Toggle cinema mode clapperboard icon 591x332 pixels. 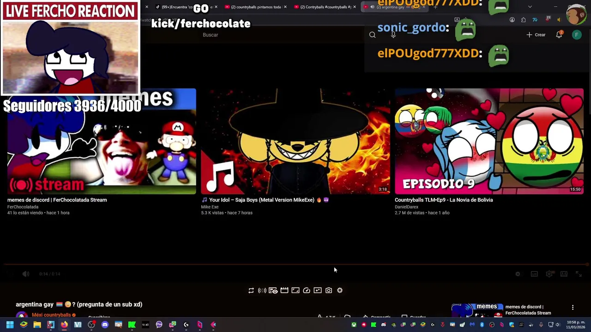[284, 290]
